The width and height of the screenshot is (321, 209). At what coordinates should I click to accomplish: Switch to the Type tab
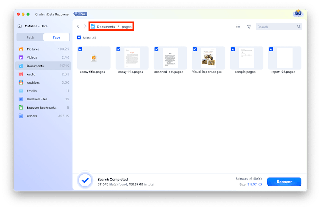(56, 37)
